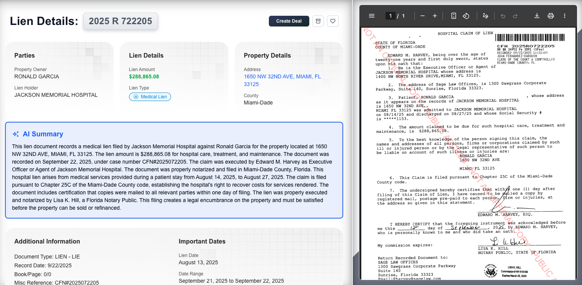
Task: Print the lien PDF document
Action: click(551, 16)
